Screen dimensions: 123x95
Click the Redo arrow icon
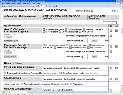click(30, 6)
